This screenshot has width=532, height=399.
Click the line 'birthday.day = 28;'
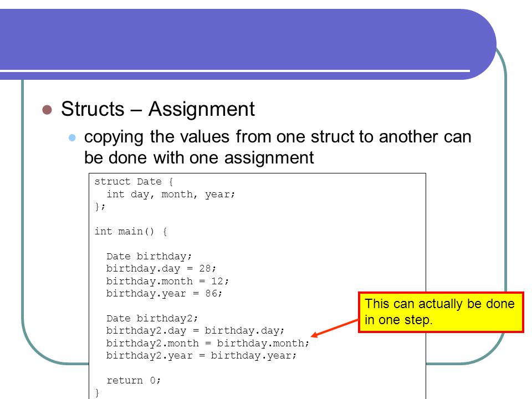pyautogui.click(x=161, y=269)
